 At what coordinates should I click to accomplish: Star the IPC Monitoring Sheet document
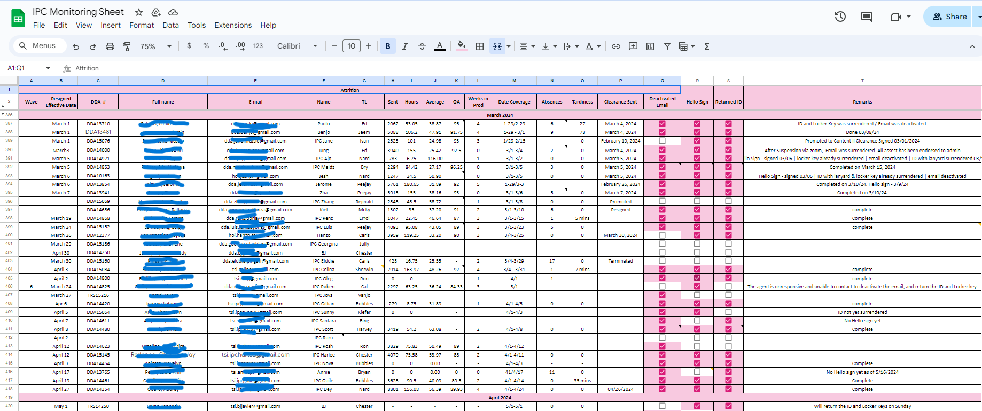pyautogui.click(x=139, y=12)
